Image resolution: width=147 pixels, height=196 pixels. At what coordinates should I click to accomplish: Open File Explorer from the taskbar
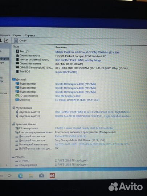(31, 176)
